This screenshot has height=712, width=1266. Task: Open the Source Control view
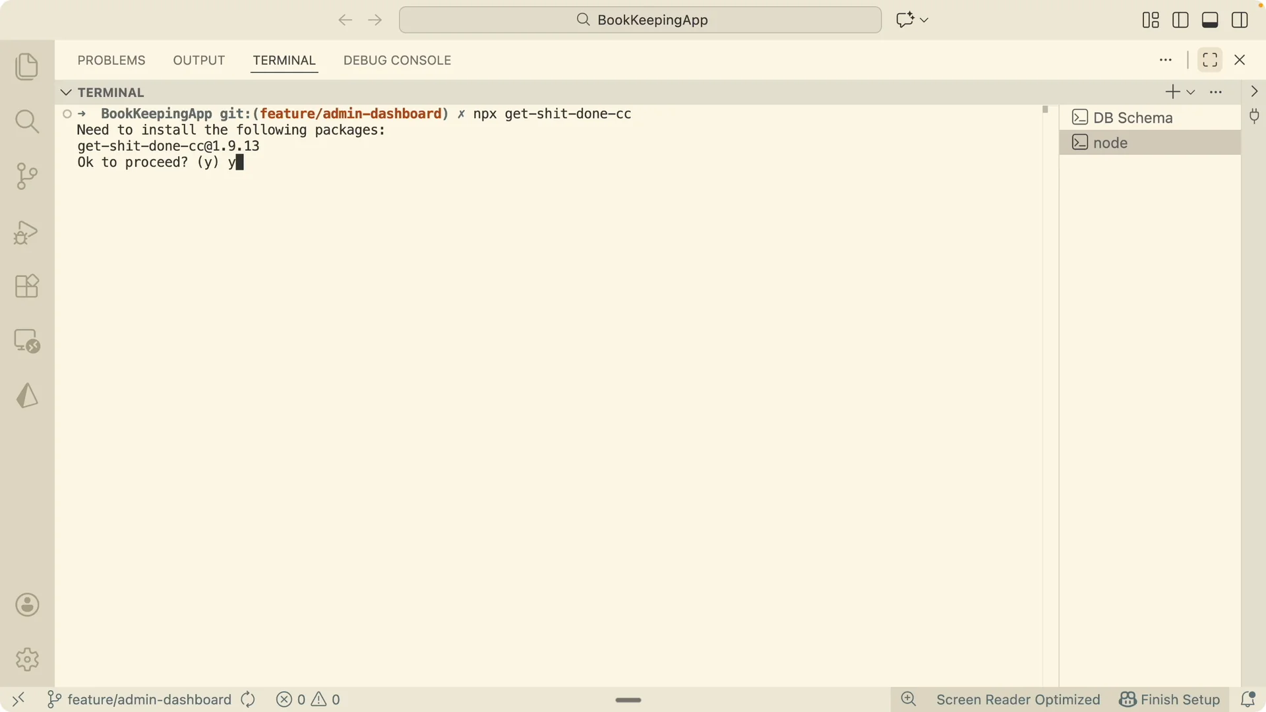27,176
